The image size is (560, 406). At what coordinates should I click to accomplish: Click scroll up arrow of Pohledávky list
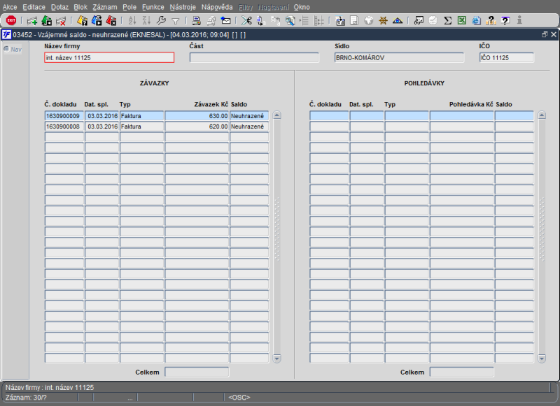point(542,115)
